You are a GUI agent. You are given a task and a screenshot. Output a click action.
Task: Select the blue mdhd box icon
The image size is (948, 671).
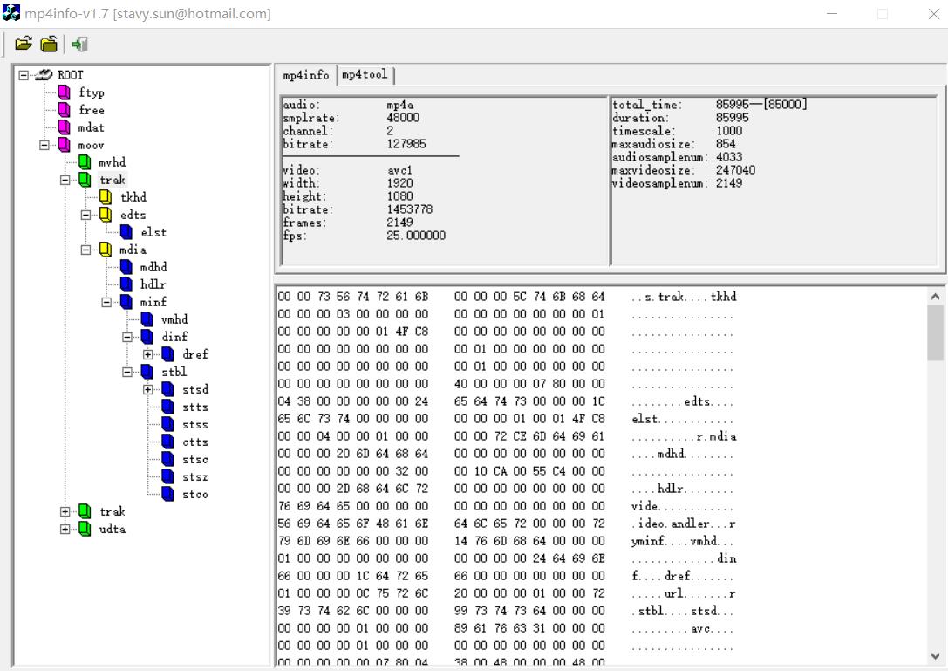126,267
